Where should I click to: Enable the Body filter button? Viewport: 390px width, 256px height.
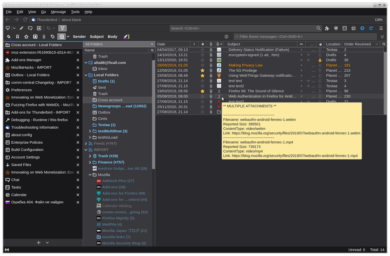tap(113, 36)
